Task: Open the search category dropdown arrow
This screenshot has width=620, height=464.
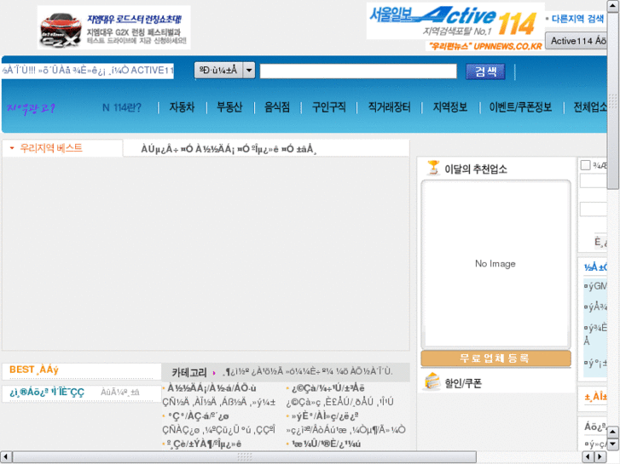Action: pyautogui.click(x=249, y=71)
